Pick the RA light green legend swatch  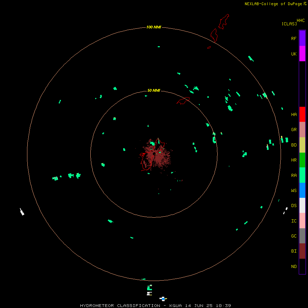302,175
